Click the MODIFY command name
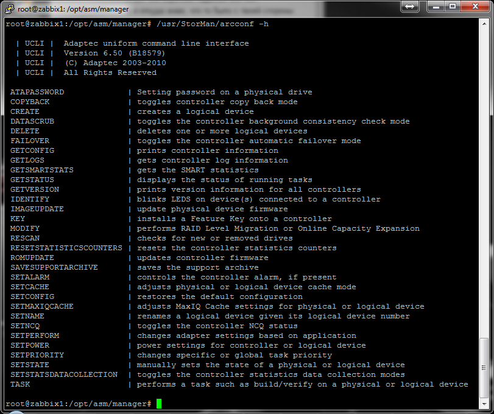Image resolution: width=494 pixels, height=414 pixels. [x=25, y=229]
